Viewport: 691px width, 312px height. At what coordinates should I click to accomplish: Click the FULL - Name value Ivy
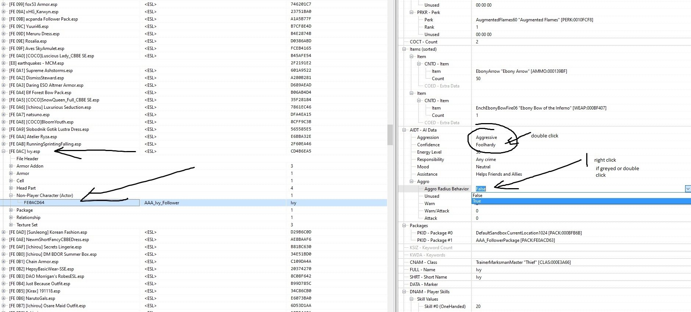coord(479,270)
